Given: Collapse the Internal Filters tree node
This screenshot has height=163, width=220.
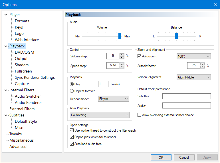Looking at the screenshot, I should 6,90.
